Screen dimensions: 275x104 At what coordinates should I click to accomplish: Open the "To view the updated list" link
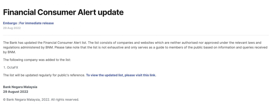(x=121, y=75)
